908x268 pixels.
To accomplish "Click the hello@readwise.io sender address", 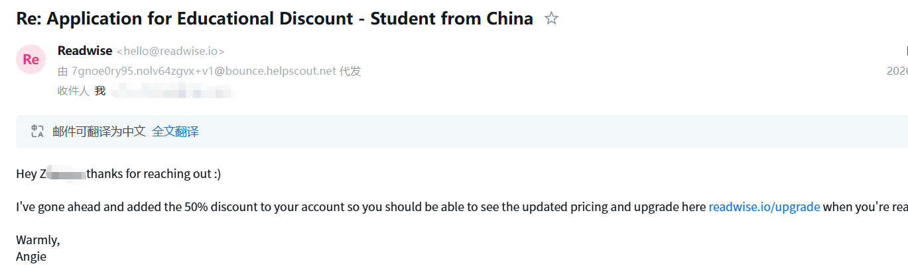I will click(x=170, y=52).
